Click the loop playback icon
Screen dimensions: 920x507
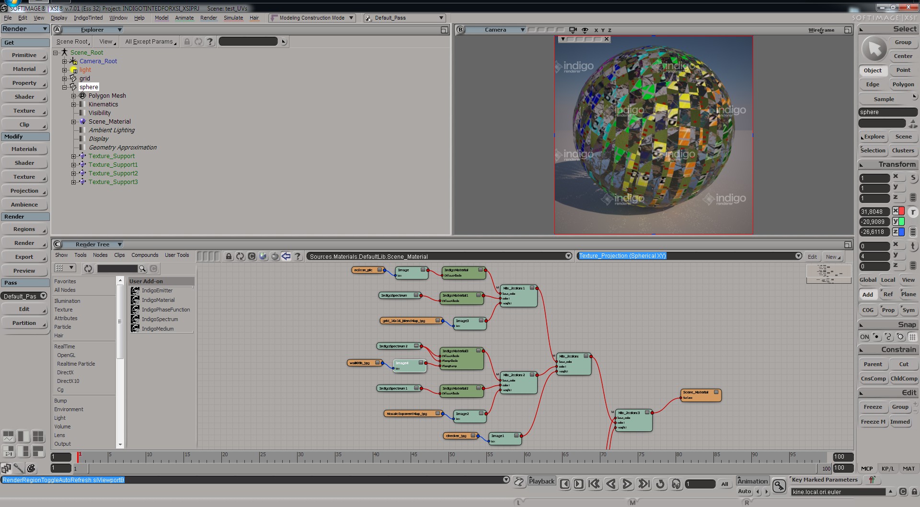(660, 484)
